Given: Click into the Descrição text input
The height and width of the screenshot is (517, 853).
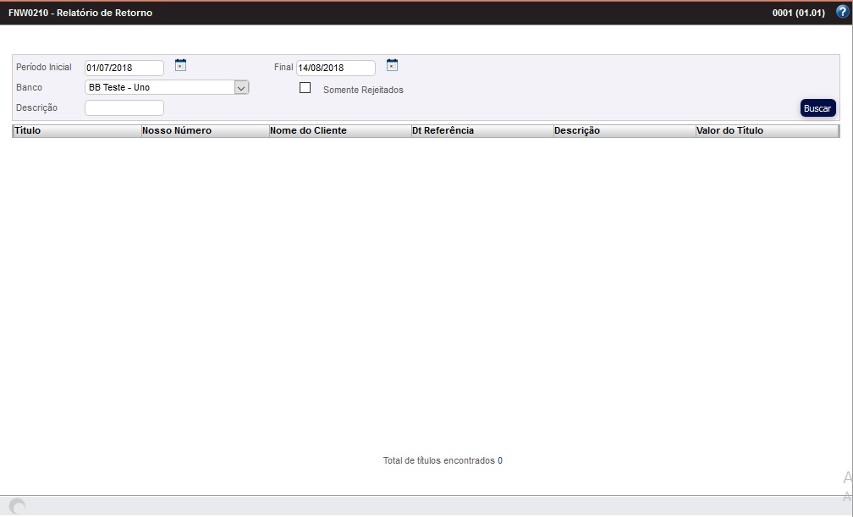Looking at the screenshot, I should (124, 108).
